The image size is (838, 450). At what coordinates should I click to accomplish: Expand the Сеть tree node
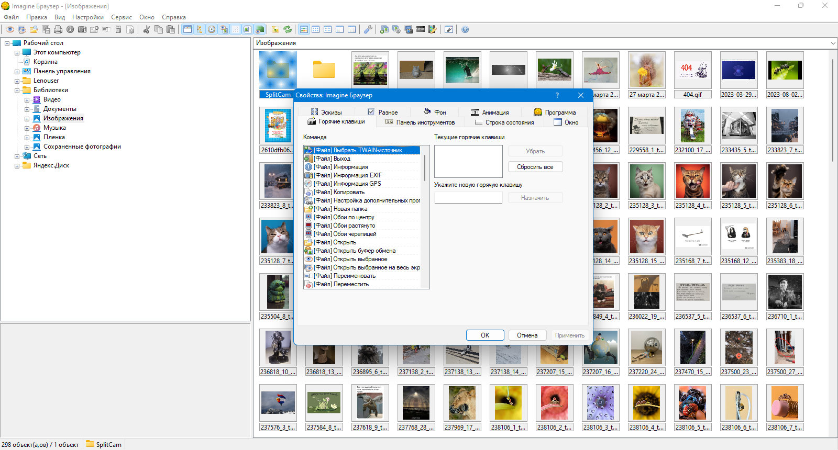(x=17, y=156)
